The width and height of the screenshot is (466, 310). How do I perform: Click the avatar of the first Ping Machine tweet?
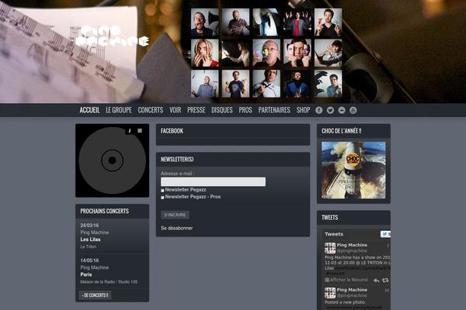point(330,248)
